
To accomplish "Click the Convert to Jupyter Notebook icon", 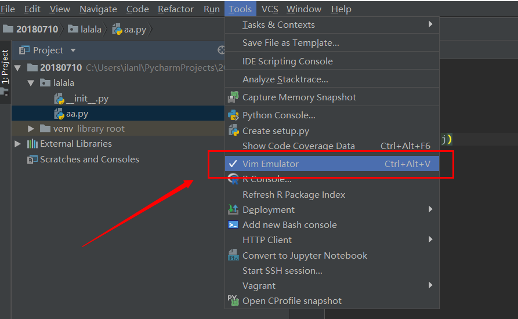I will click(233, 255).
